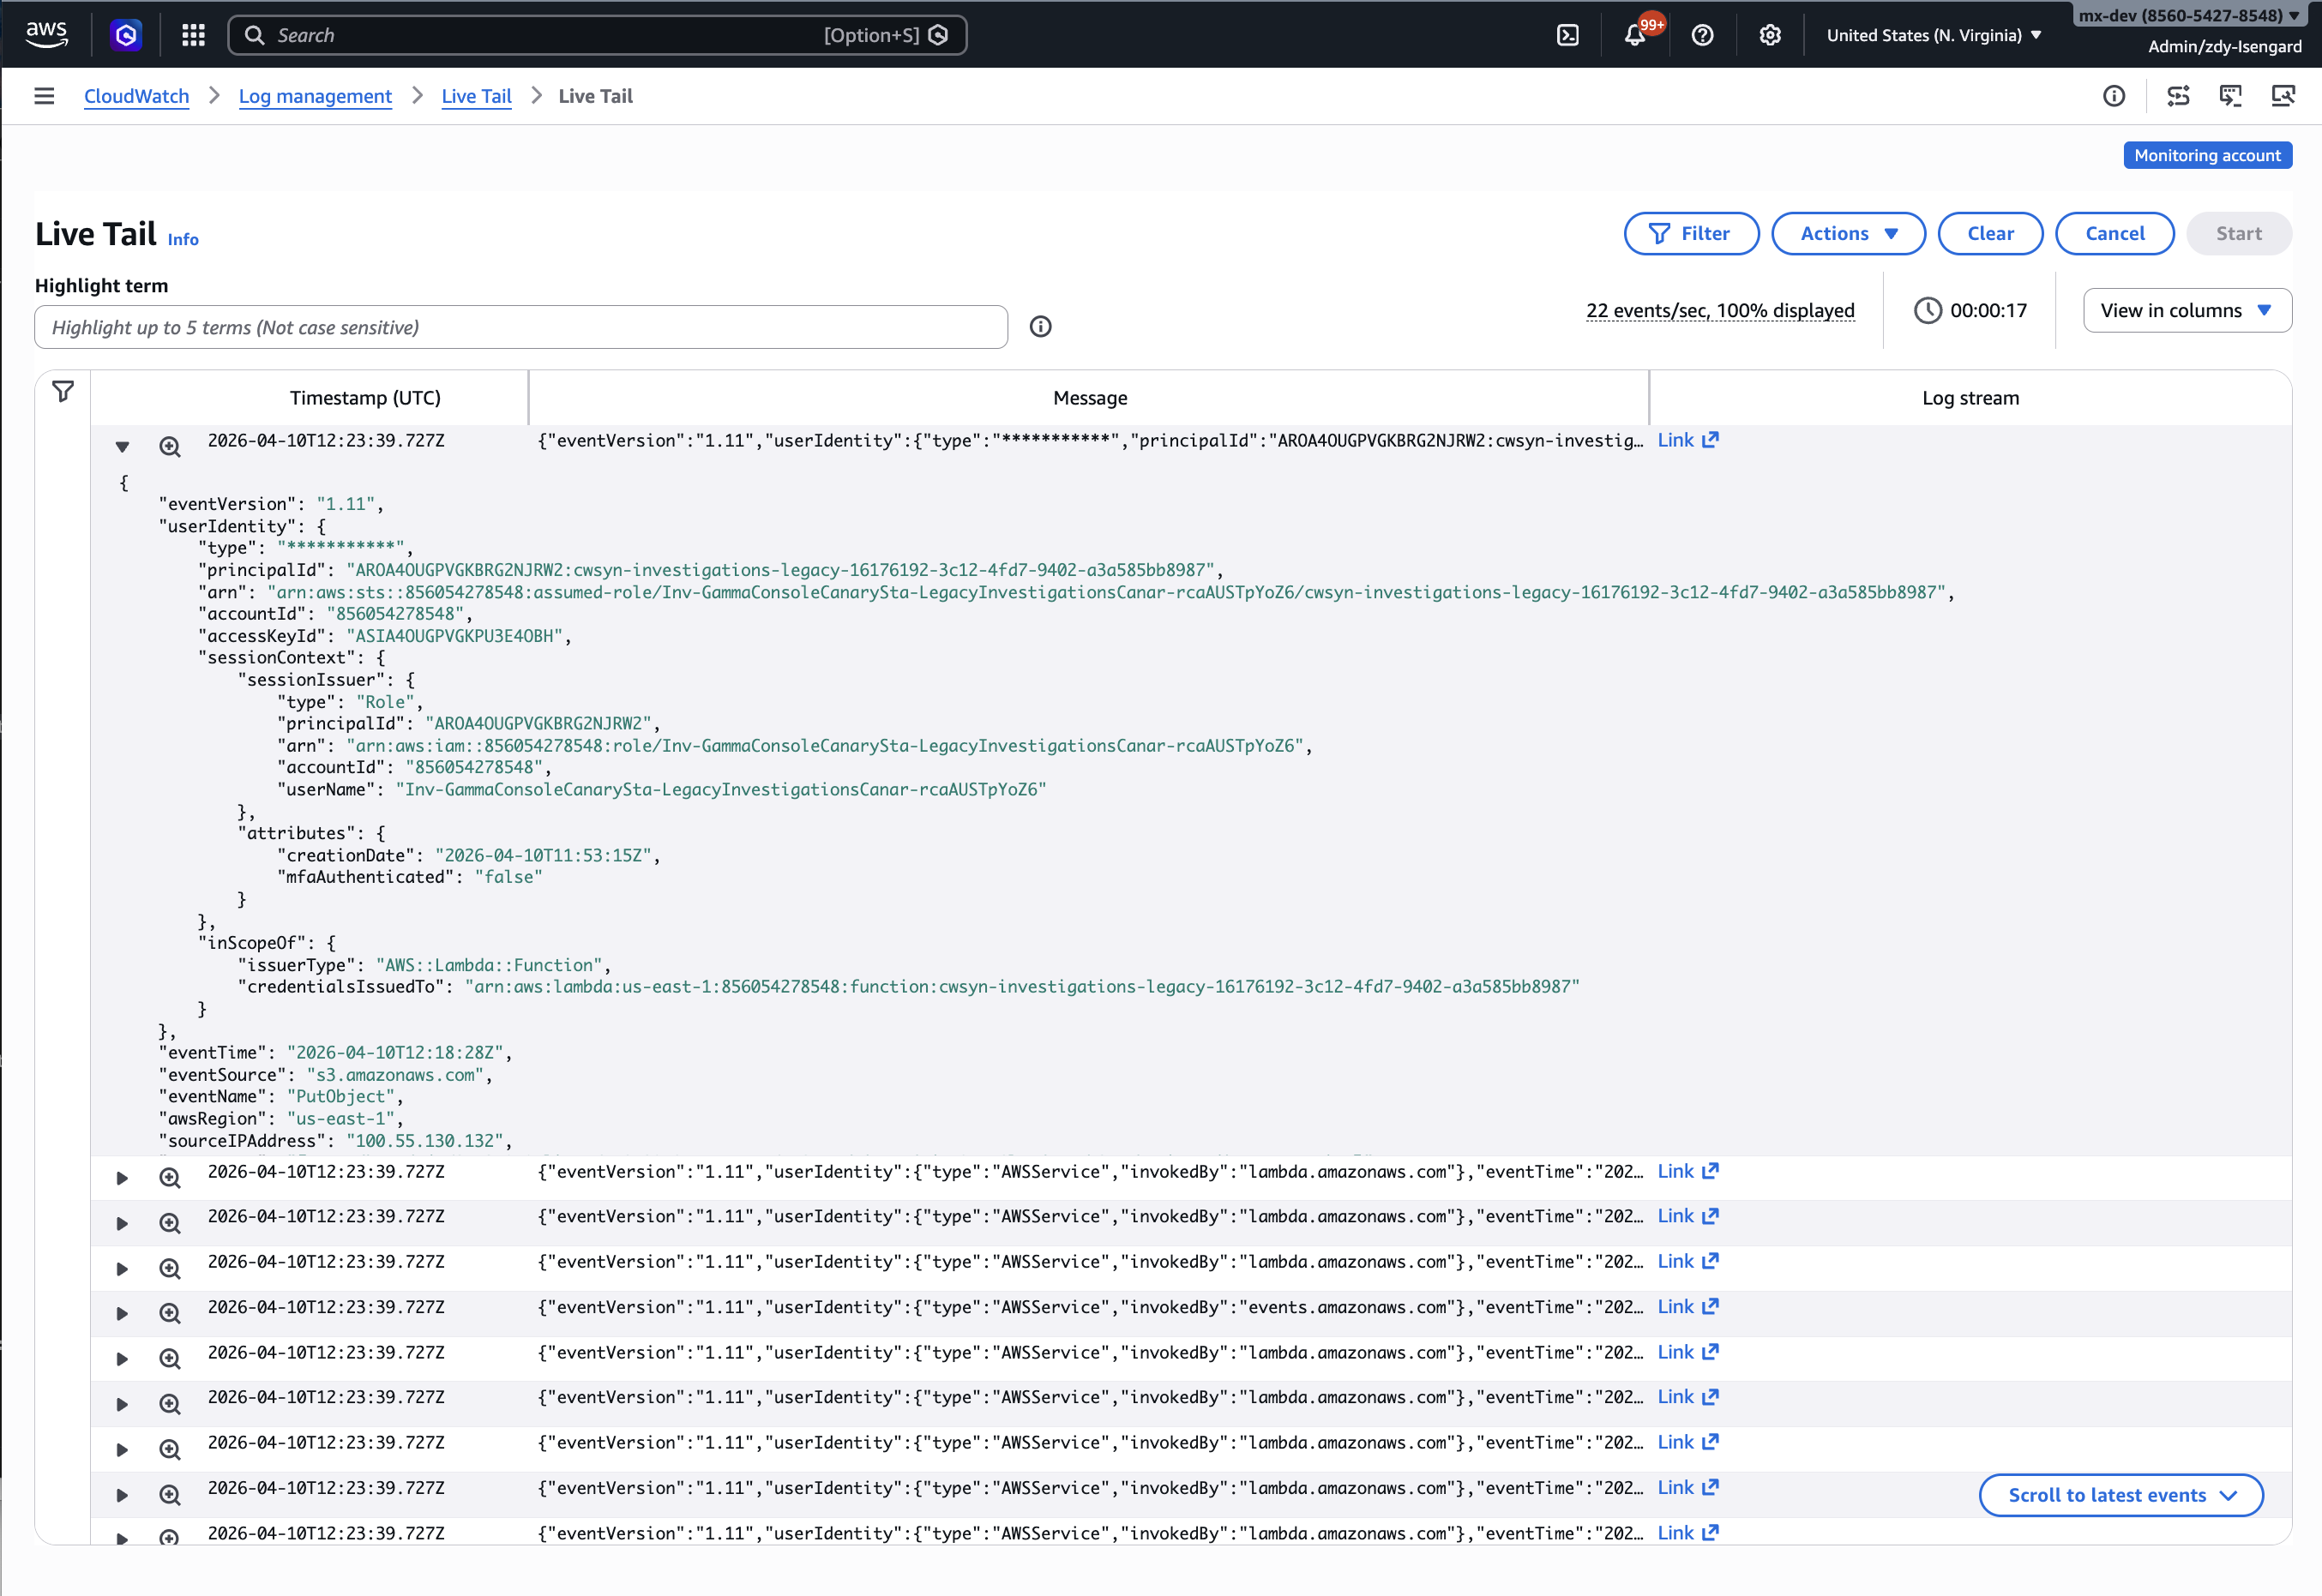This screenshot has height=1596, width=2322.
Task: Open the help question mark icon
Action: click(1703, 35)
